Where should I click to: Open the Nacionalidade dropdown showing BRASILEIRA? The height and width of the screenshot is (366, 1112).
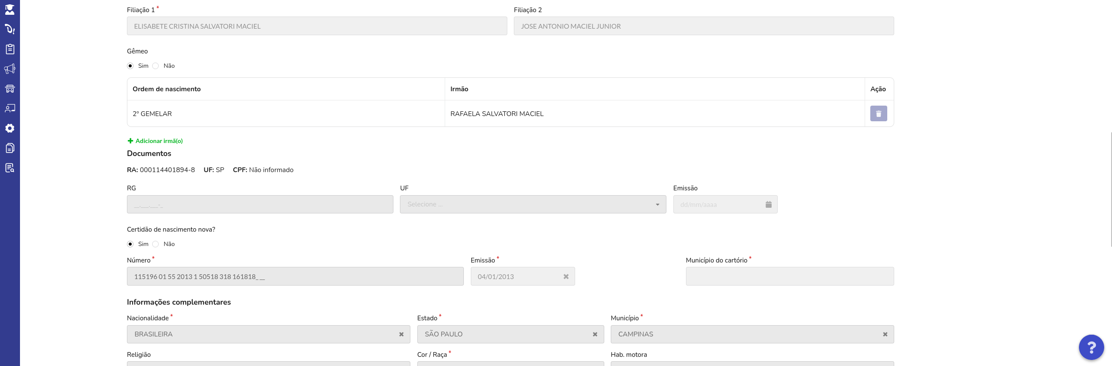click(x=268, y=334)
